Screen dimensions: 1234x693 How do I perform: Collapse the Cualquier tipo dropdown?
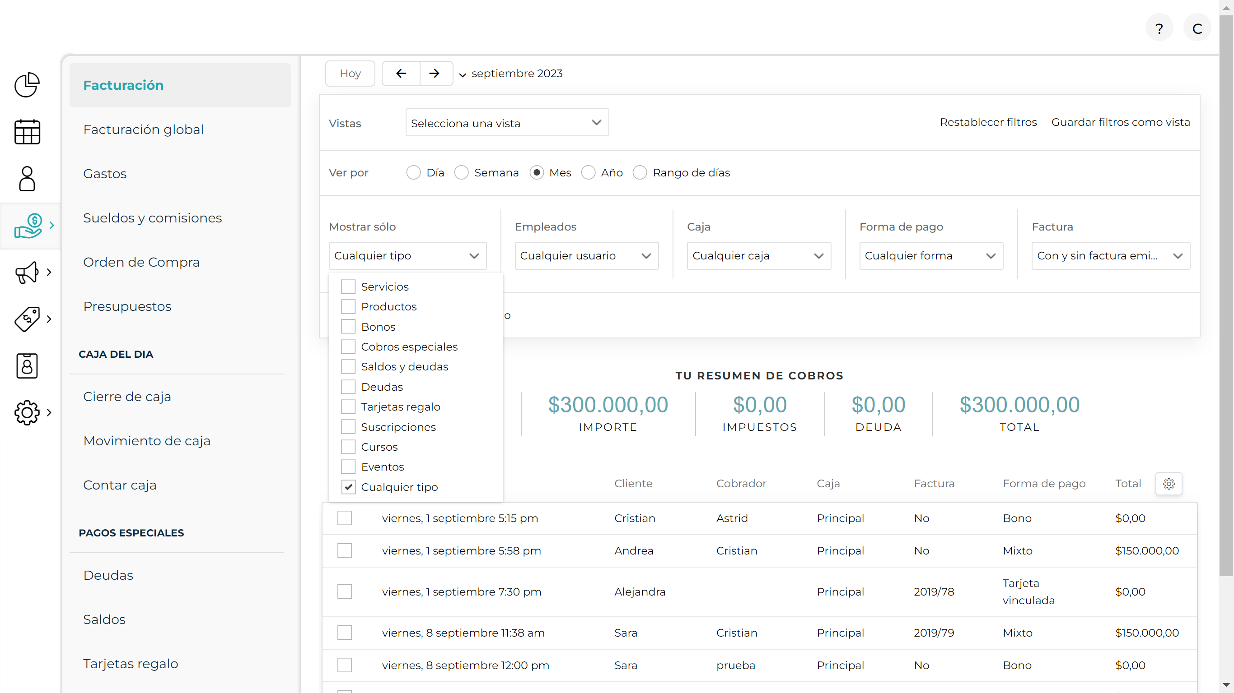408,255
